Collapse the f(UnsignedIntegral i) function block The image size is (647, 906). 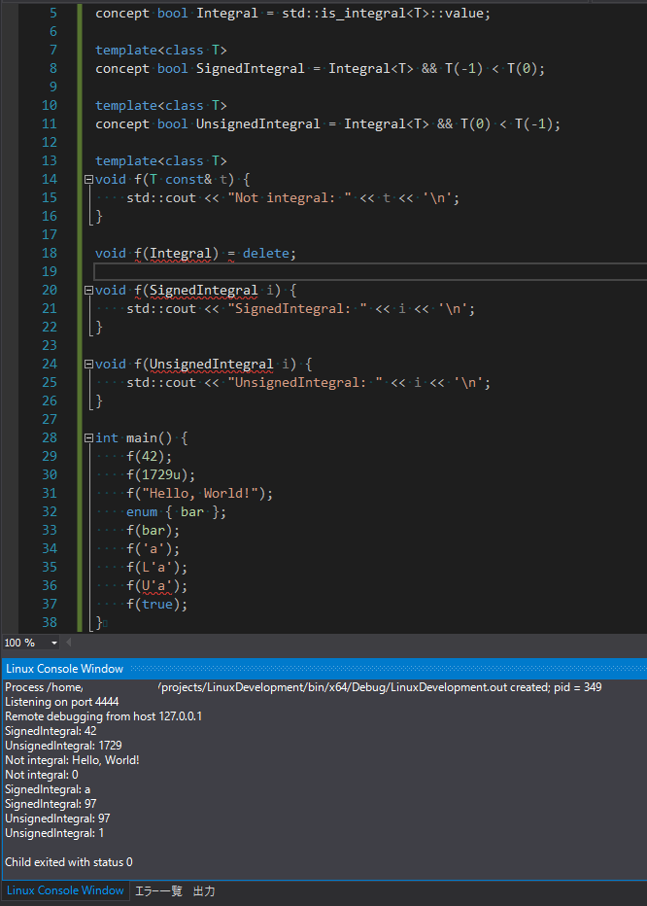tap(88, 364)
